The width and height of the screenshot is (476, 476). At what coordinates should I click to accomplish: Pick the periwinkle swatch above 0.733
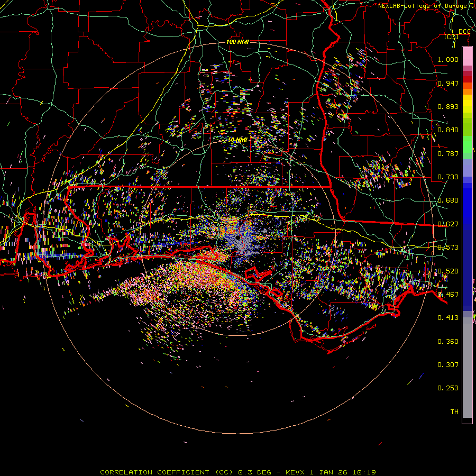(467, 168)
